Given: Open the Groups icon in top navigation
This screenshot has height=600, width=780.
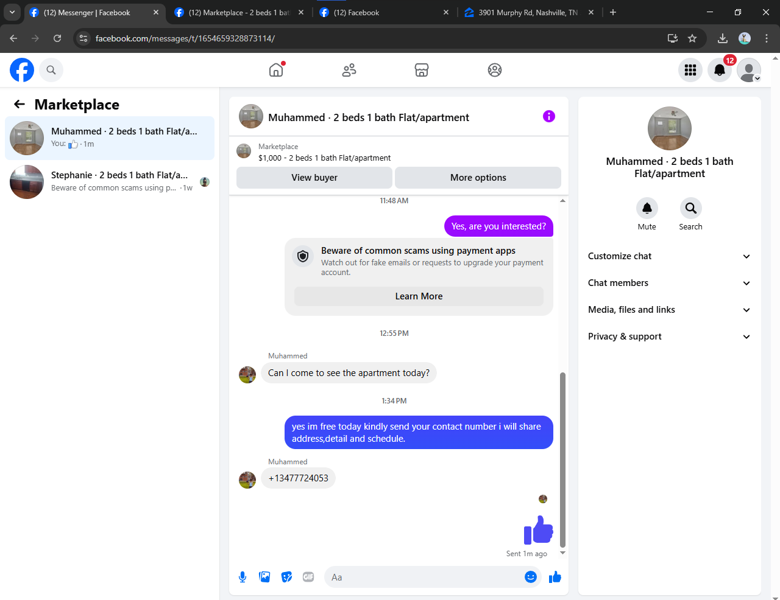Looking at the screenshot, I should pos(495,70).
